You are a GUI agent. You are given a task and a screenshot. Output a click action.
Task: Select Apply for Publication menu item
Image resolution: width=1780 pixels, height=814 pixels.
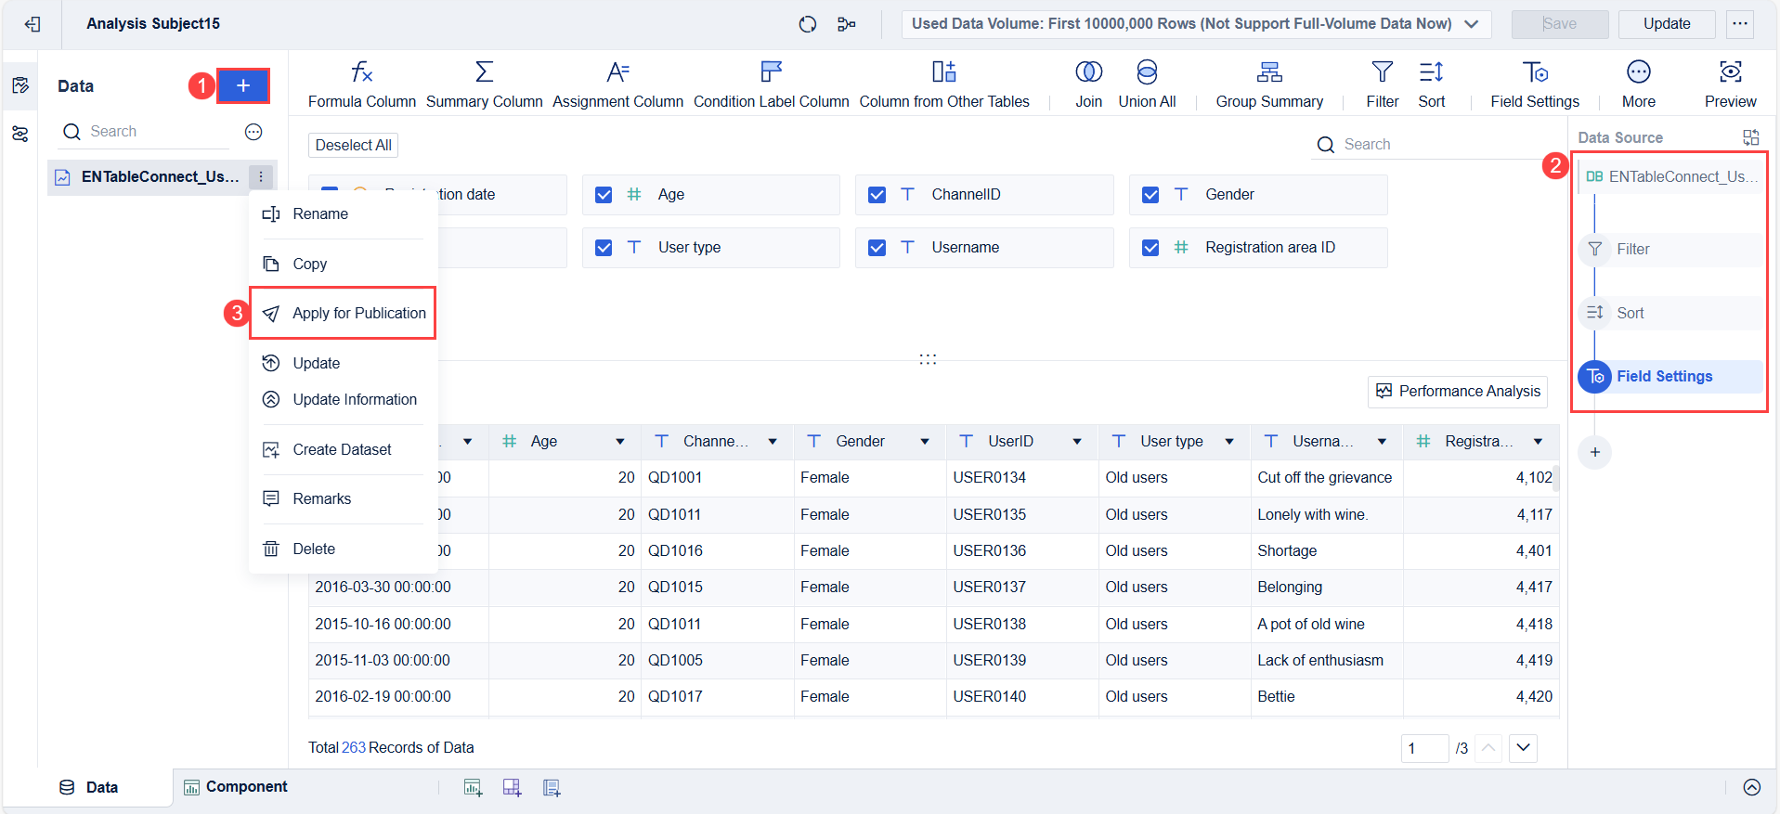(x=343, y=314)
